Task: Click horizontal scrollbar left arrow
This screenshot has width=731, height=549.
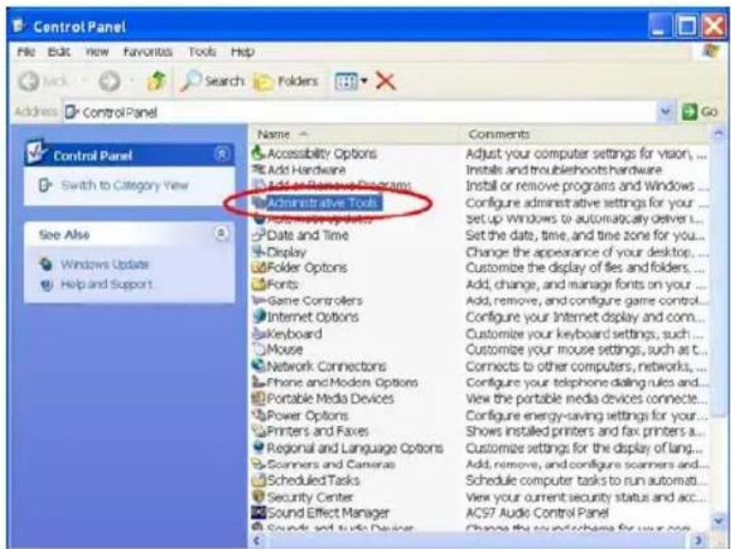Action: [x=257, y=540]
